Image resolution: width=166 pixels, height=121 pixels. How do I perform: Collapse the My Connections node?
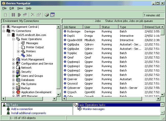pos(4,31)
